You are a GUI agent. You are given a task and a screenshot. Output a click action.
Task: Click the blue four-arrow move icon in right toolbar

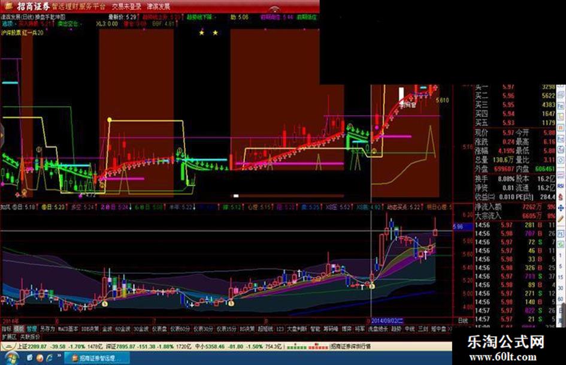(x=561, y=208)
